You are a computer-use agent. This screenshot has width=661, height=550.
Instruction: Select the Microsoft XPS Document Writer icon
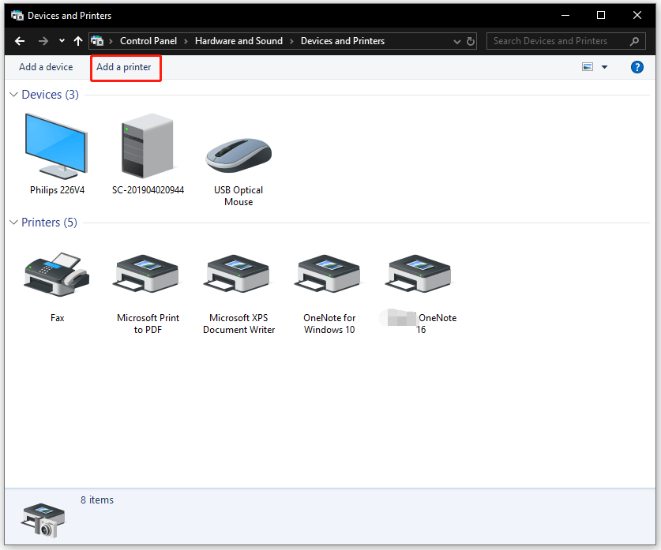click(238, 274)
